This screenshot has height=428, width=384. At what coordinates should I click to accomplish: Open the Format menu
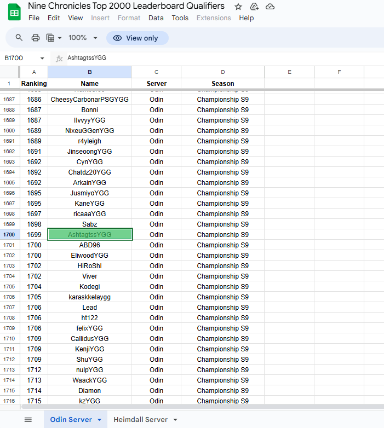pos(129,18)
